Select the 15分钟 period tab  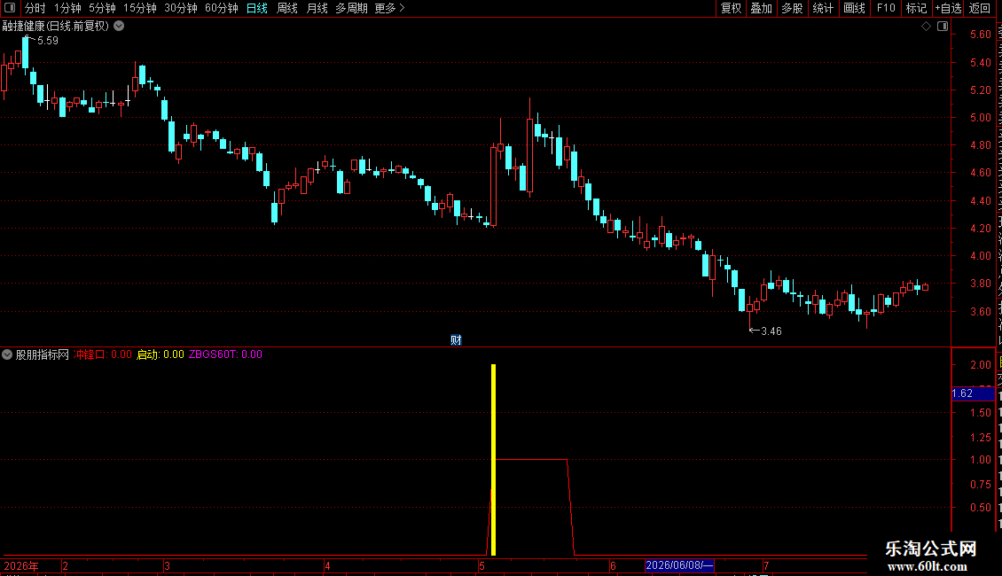point(139,8)
